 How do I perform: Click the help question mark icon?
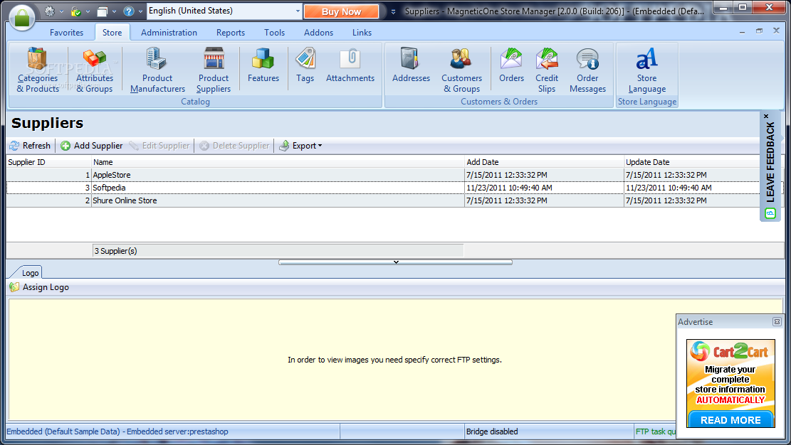[x=129, y=11]
